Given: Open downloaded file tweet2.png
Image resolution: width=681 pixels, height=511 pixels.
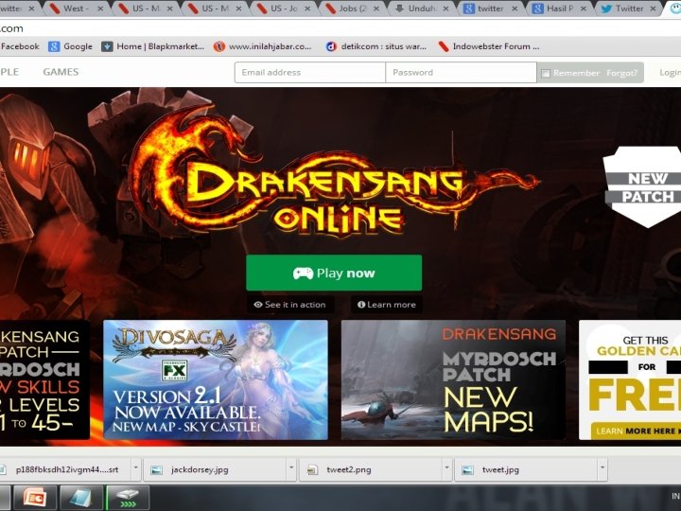Looking at the screenshot, I should pos(371,469).
